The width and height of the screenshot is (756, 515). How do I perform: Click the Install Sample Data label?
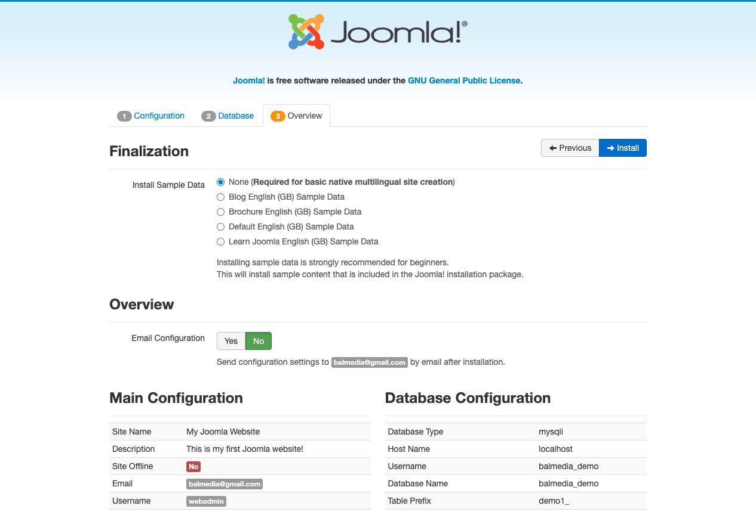168,185
